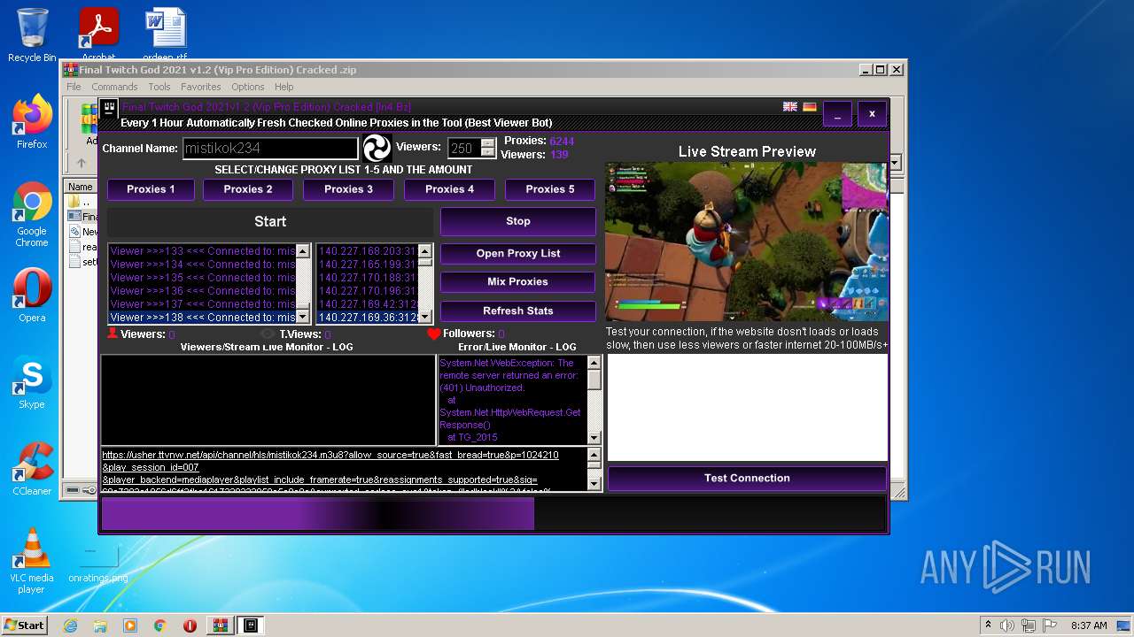1134x637 pixels.
Task: Open the WinRAR Help menu
Action: 283,87
